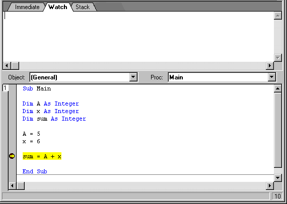
Task: Place cursor on the line A = 5
Action: point(31,134)
